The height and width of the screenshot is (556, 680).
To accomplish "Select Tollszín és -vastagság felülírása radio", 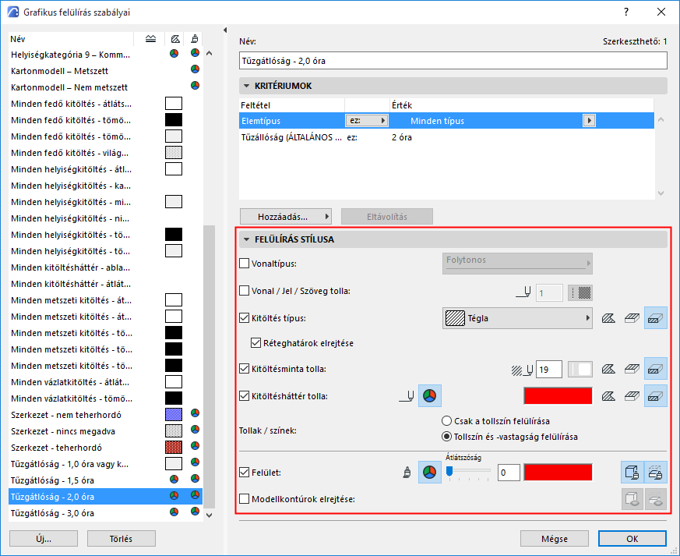I will point(446,437).
